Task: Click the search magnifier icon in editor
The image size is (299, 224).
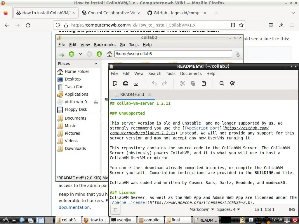Action: coord(222,83)
